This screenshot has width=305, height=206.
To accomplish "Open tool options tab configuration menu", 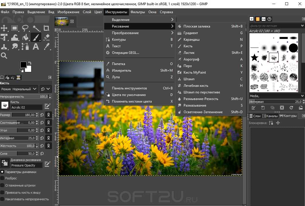I will 50,77.
